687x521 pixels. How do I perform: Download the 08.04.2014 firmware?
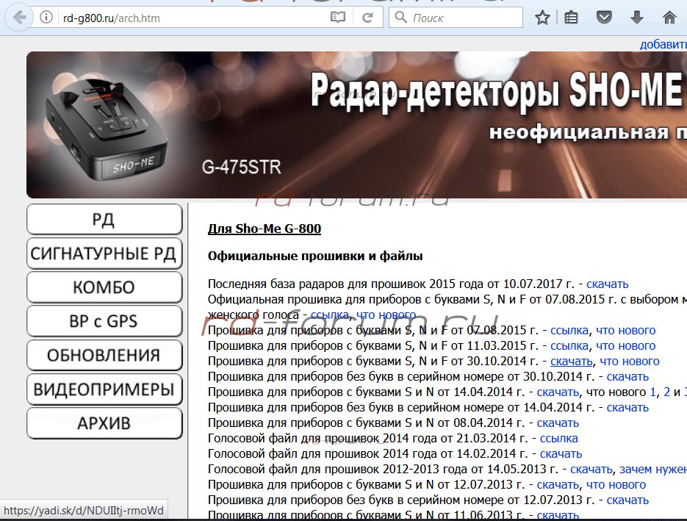[x=558, y=423]
